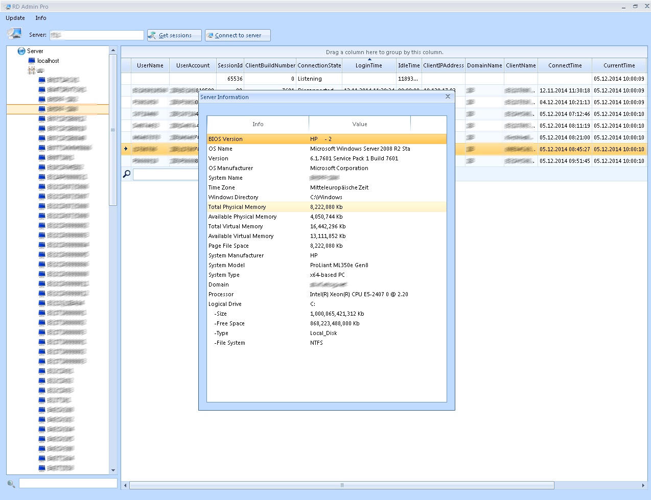Image resolution: width=651 pixels, height=500 pixels.
Task: Select the OS Manufacturer row
Action: [x=327, y=168]
